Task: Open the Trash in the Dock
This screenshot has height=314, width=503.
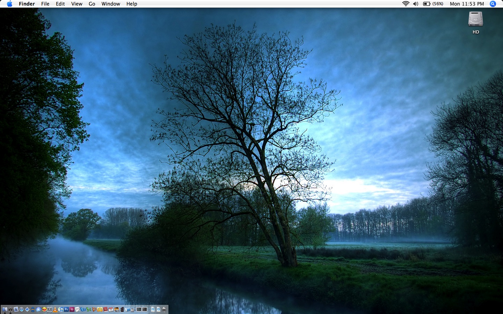Action: [x=164, y=309]
